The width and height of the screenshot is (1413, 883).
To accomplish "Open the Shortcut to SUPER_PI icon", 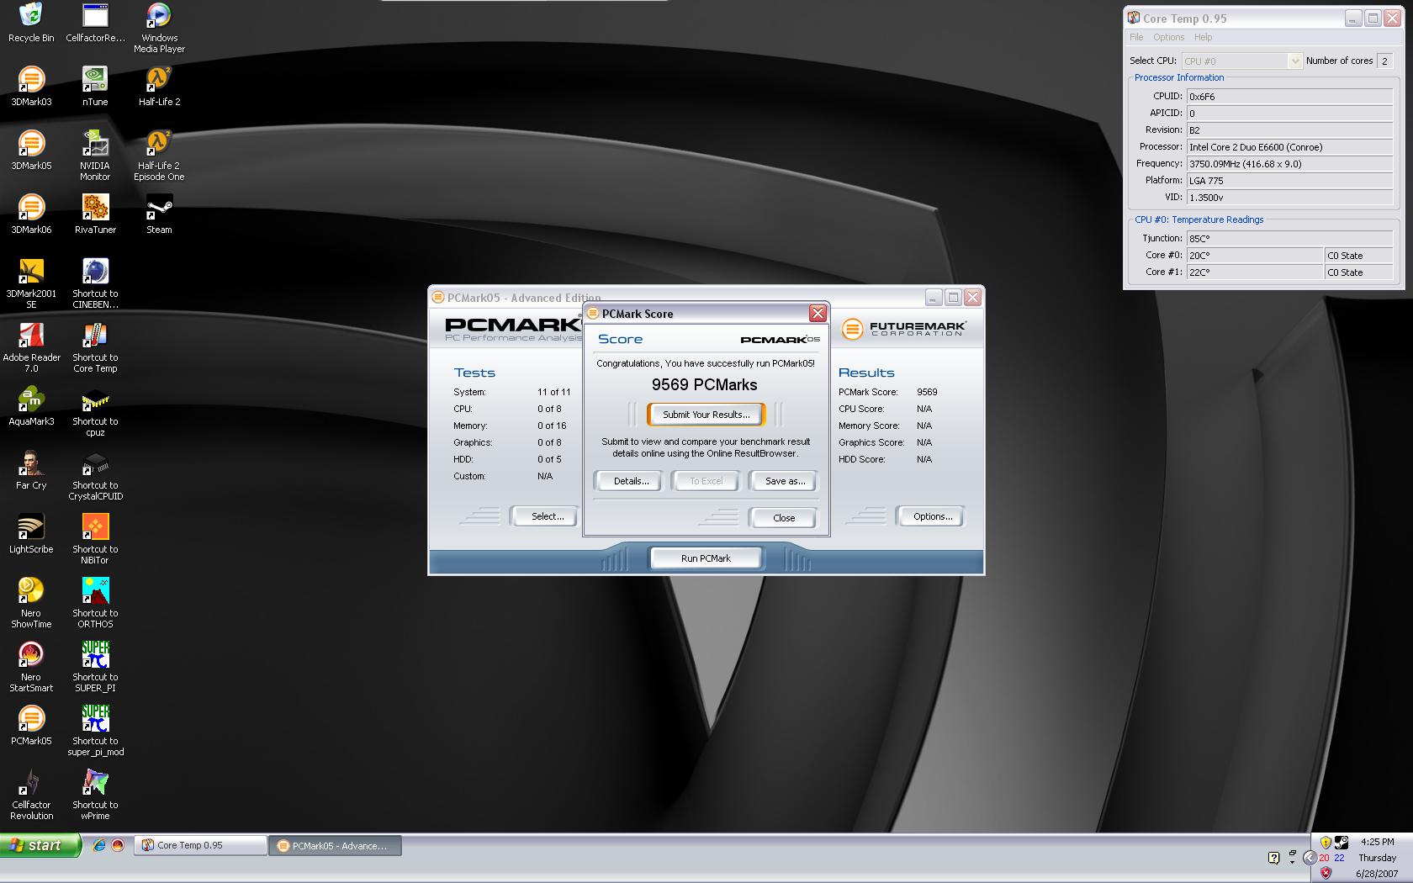I will coord(95,667).
